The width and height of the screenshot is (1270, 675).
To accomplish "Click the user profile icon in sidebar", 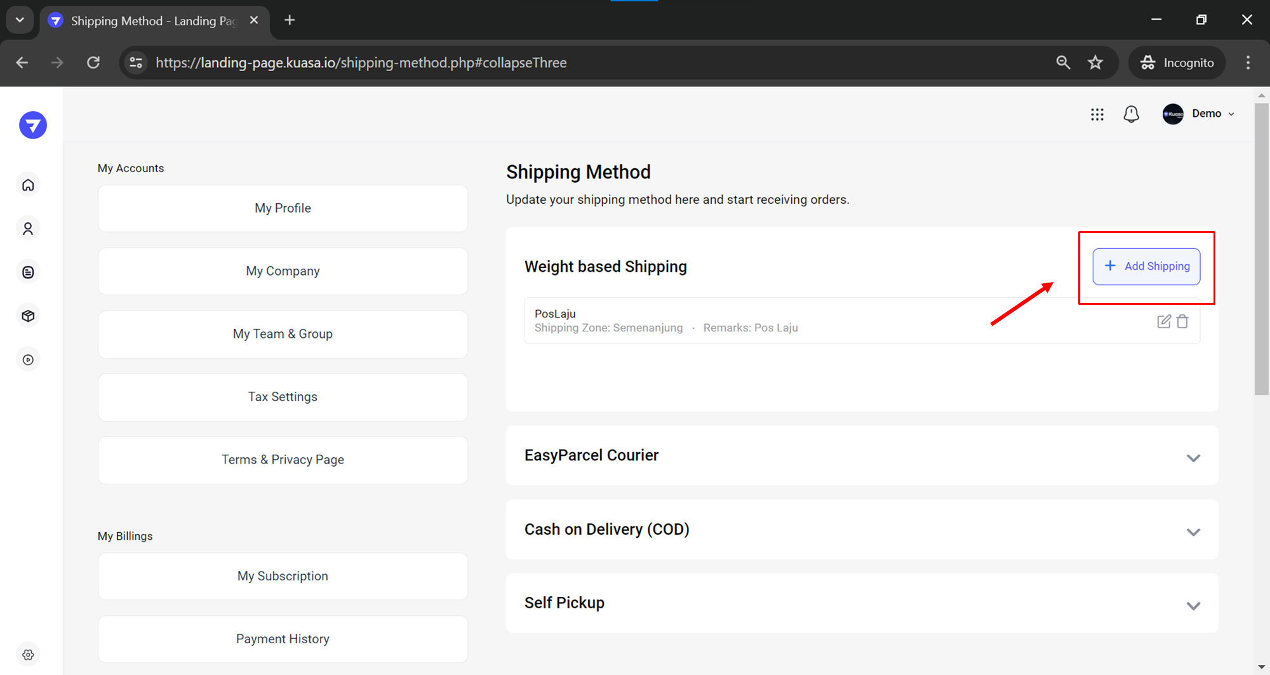I will click(28, 229).
